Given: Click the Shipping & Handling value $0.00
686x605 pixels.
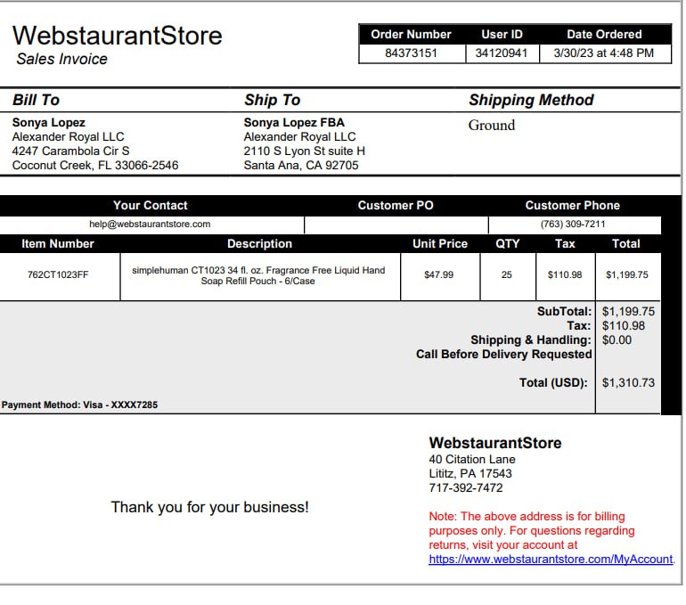Looking at the screenshot, I should tap(617, 339).
